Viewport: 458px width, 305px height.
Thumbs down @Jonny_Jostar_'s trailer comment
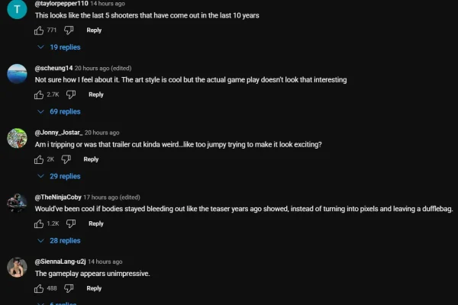tap(66, 159)
